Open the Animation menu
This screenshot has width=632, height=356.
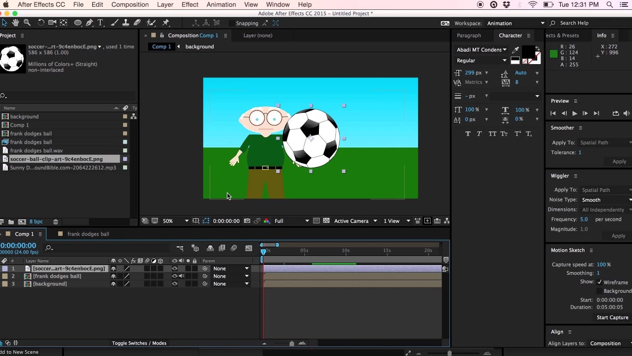(x=221, y=4)
